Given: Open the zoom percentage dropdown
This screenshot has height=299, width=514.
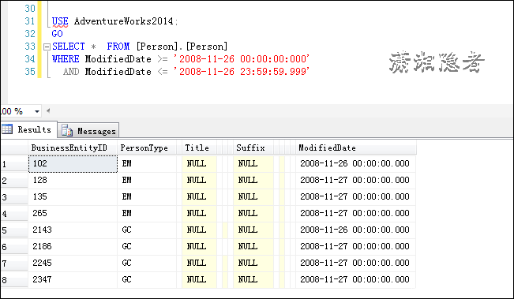Looking at the screenshot, I should tap(36, 111).
